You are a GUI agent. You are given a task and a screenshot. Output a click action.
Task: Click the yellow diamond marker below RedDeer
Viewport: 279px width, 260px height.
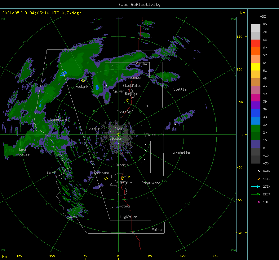[x=127, y=100]
